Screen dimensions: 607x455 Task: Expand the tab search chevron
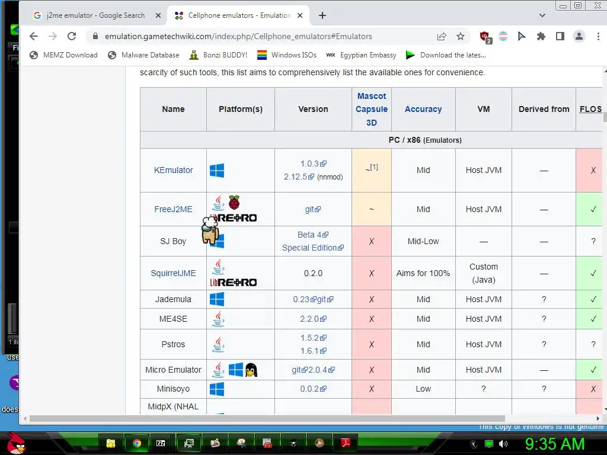coord(542,15)
